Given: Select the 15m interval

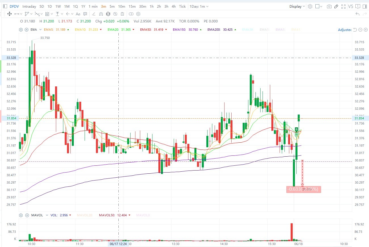Looking at the screenshot, I should point(132,6).
